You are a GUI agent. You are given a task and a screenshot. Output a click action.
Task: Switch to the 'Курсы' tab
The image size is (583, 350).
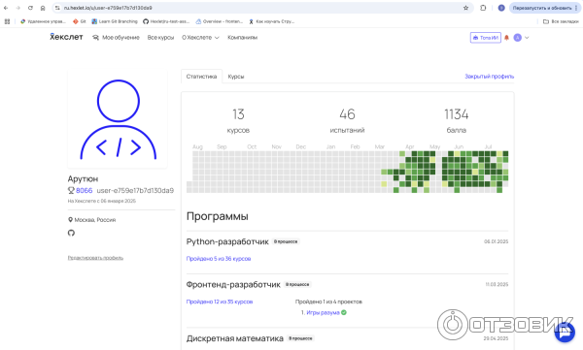[236, 77]
